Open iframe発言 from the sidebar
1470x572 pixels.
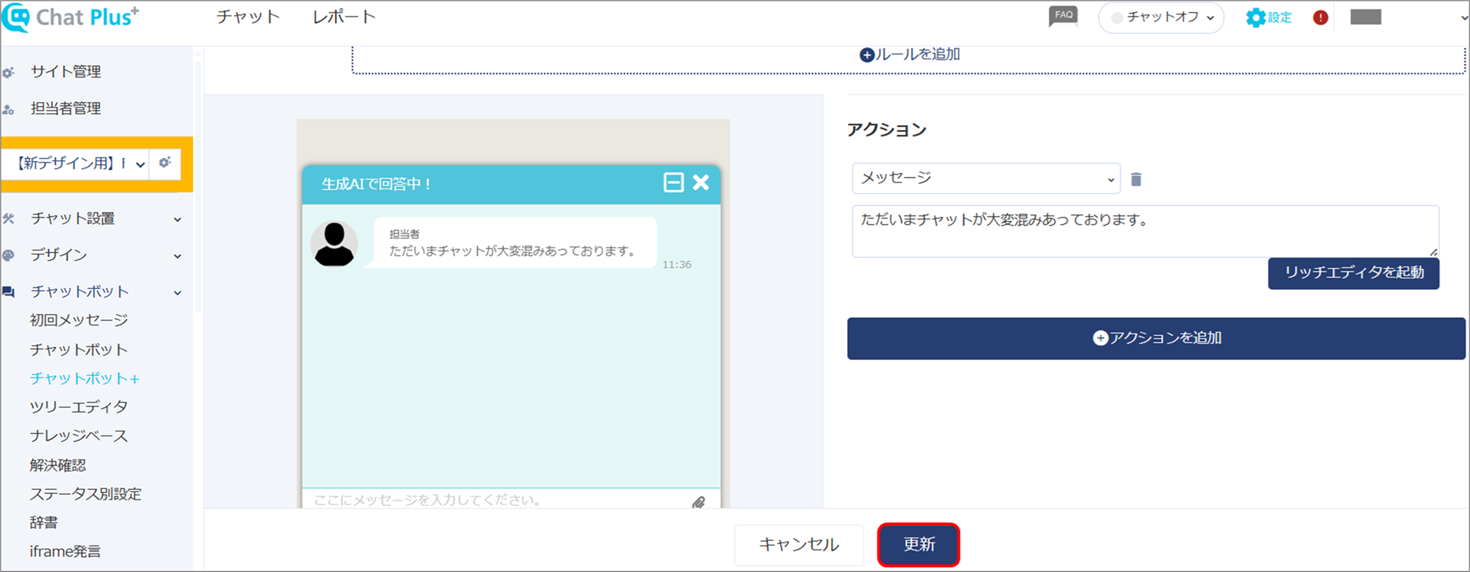tap(65, 551)
